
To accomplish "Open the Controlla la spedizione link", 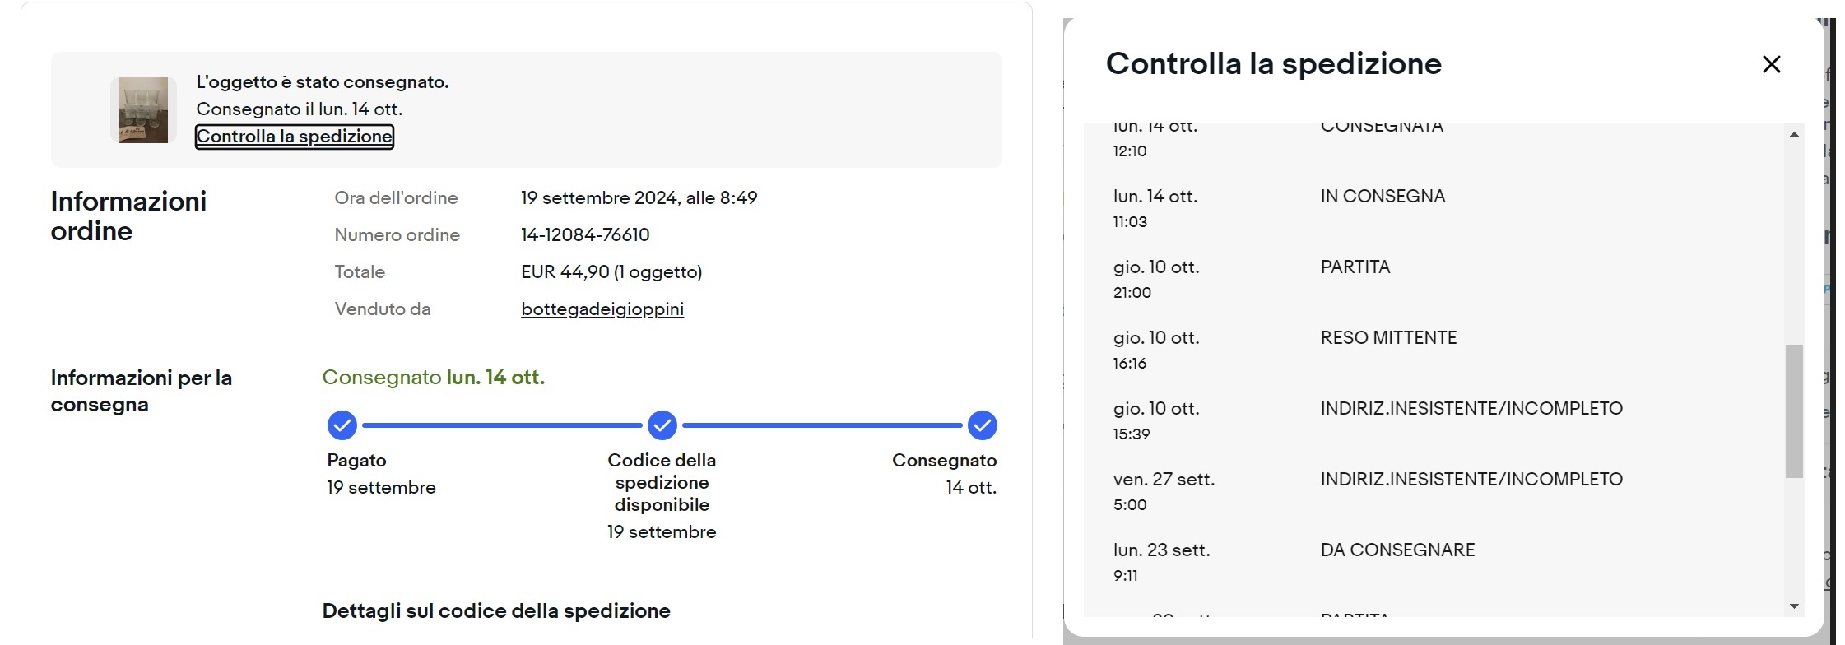I will 295,137.
